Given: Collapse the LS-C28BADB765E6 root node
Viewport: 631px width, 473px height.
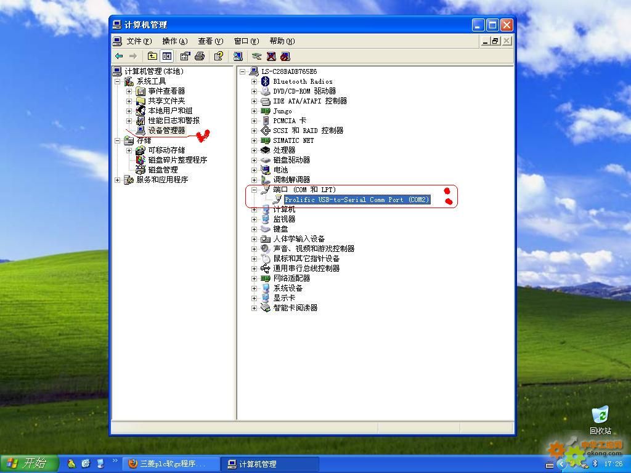Looking at the screenshot, I should point(242,71).
